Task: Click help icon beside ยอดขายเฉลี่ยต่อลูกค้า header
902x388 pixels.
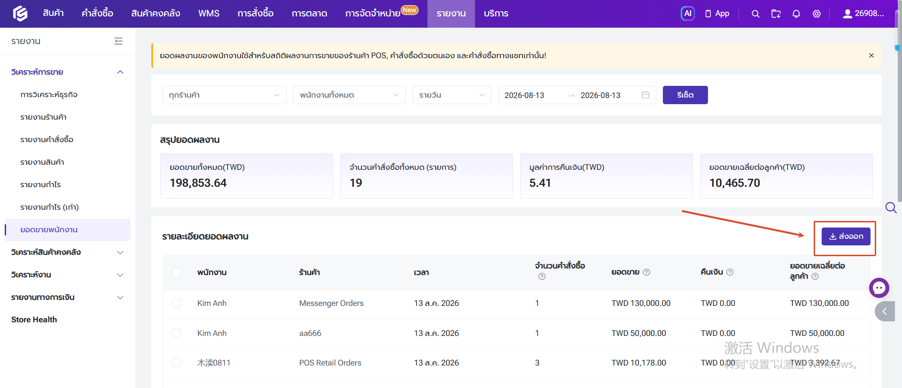Action: click(x=815, y=276)
